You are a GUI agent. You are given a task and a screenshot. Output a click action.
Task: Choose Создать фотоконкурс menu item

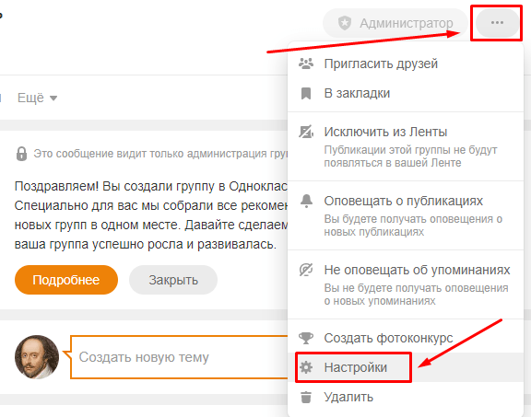406,338
